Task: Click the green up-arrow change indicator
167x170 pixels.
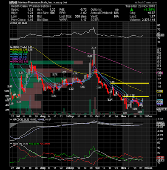Action: point(132,10)
